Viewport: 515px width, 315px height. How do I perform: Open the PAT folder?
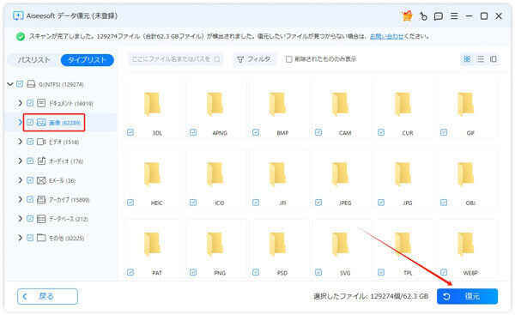point(152,245)
